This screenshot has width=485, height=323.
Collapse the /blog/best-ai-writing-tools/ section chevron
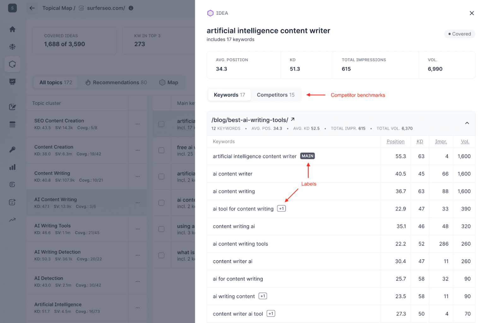coord(467,123)
